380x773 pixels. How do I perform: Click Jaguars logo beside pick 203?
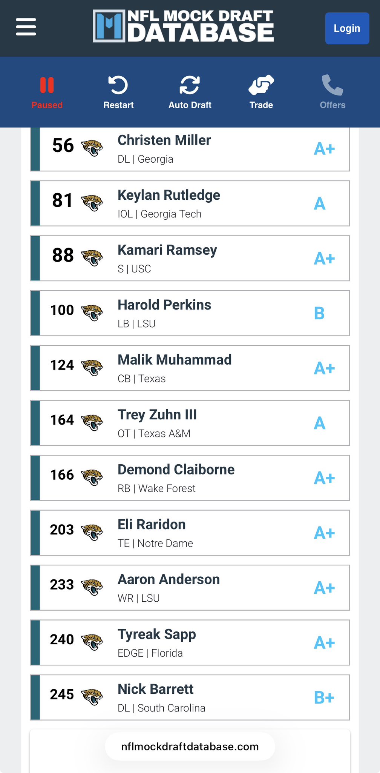pyautogui.click(x=92, y=532)
